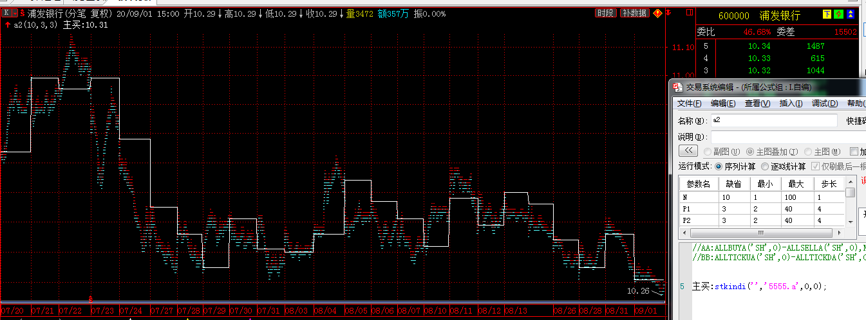
Task: Click the 补数据 button
Action: [634, 13]
